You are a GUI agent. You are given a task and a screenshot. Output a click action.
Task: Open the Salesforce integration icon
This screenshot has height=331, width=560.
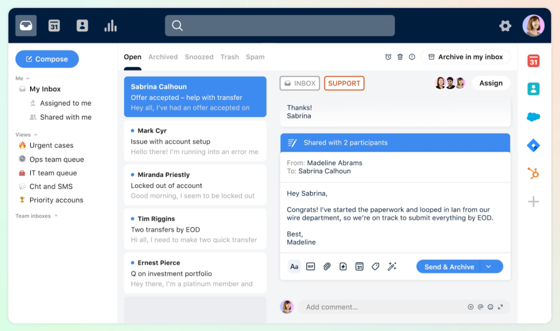[x=533, y=117]
